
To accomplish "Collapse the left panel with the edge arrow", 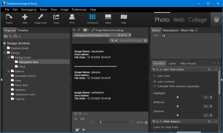I will (1, 80).
